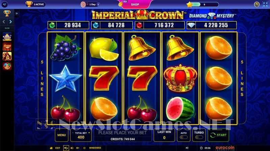Toggle the AUTO spin switch
Screen dimensions: 270x151
183,138
